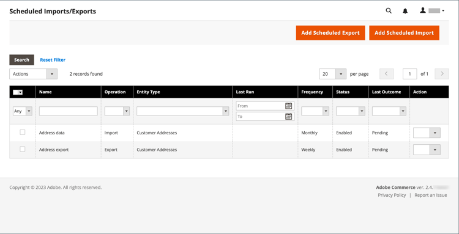The height and width of the screenshot is (234, 459).
Task: Click the current page number field
Action: 410,74
